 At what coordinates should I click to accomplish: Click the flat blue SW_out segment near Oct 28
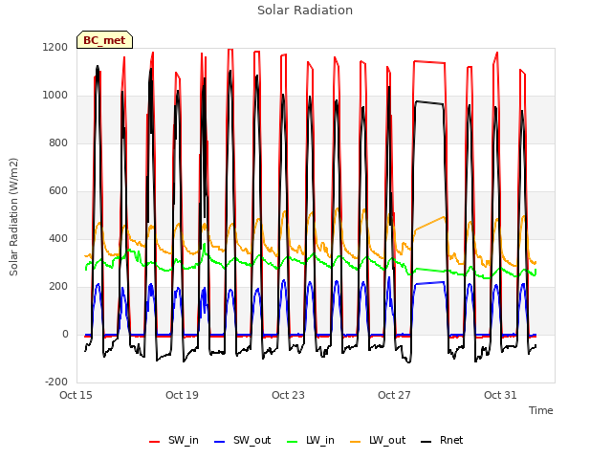tap(429, 283)
